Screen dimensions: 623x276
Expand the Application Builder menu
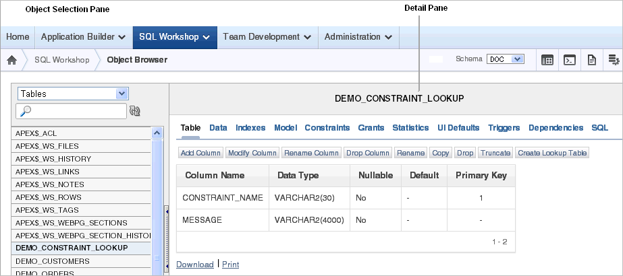84,37
